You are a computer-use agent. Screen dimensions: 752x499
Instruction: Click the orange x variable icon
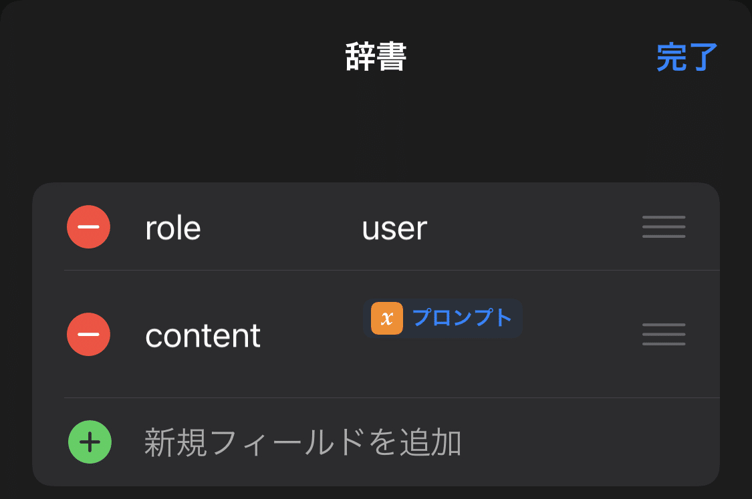pos(387,318)
